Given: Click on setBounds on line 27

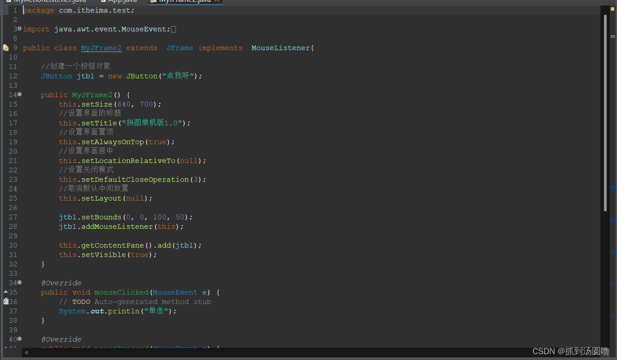Looking at the screenshot, I should (101, 217).
